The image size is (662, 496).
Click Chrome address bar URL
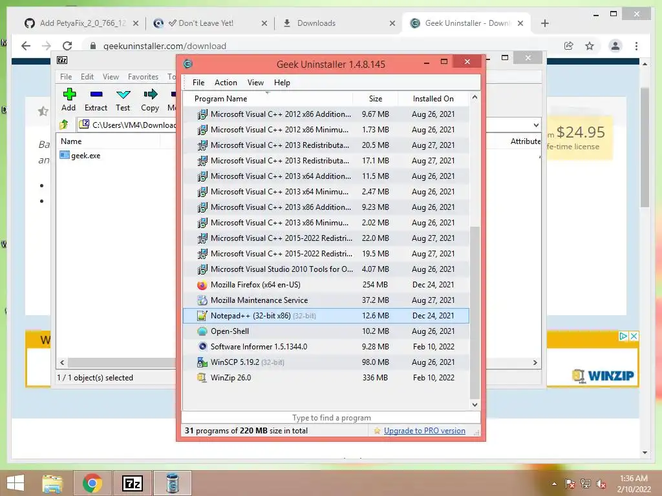[x=165, y=46]
